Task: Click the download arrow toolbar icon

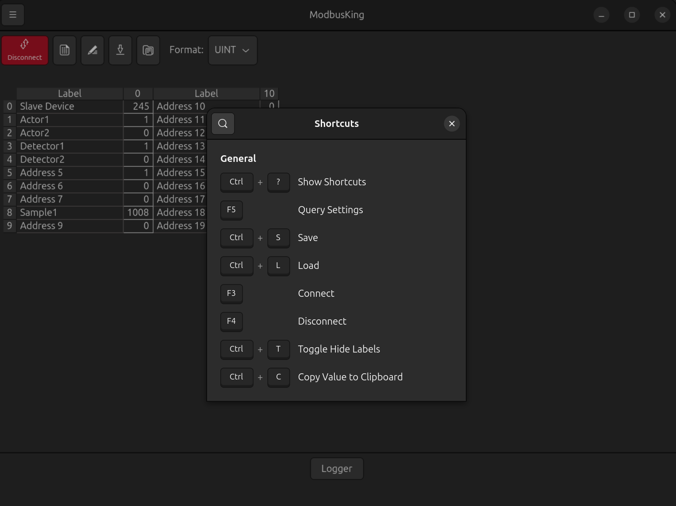Action: (120, 50)
